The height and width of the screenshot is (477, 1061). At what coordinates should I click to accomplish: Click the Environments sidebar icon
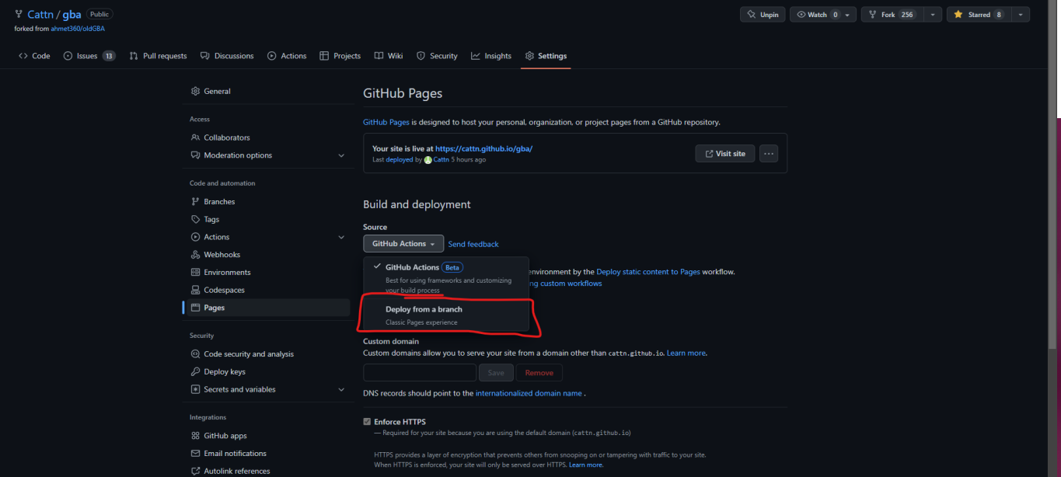point(196,272)
